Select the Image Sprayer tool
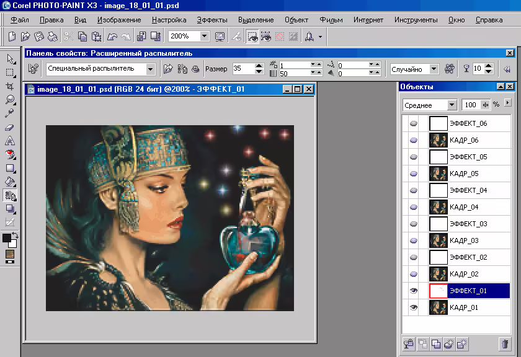521x357 pixels. [11, 196]
